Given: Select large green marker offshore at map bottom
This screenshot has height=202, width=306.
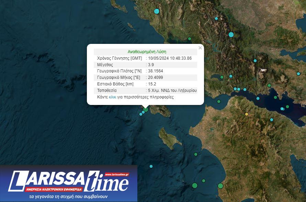Looking at the screenshot, I should (x=195, y=186).
